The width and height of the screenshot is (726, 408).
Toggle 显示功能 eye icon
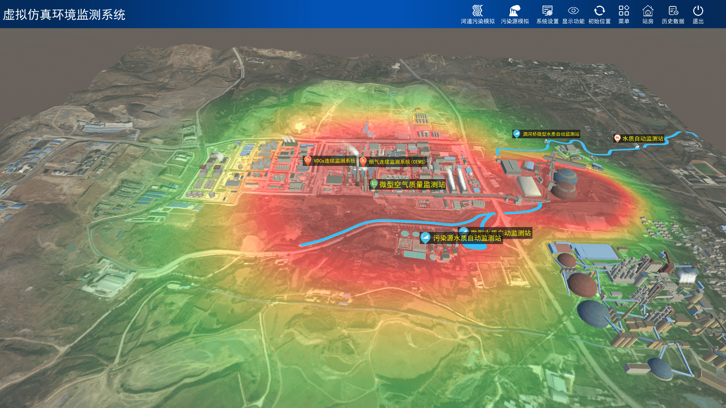(573, 11)
